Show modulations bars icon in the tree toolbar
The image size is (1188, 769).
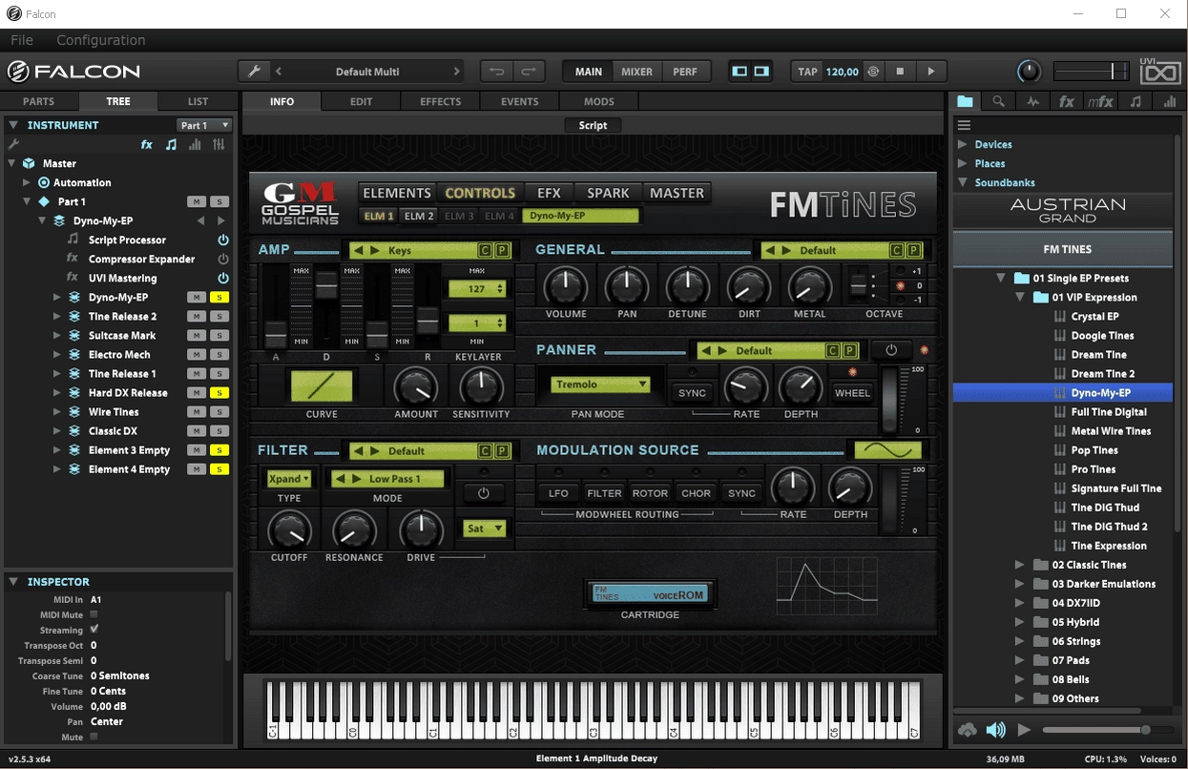tap(195, 145)
